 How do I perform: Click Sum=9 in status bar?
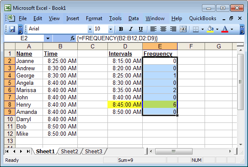[126, 160]
